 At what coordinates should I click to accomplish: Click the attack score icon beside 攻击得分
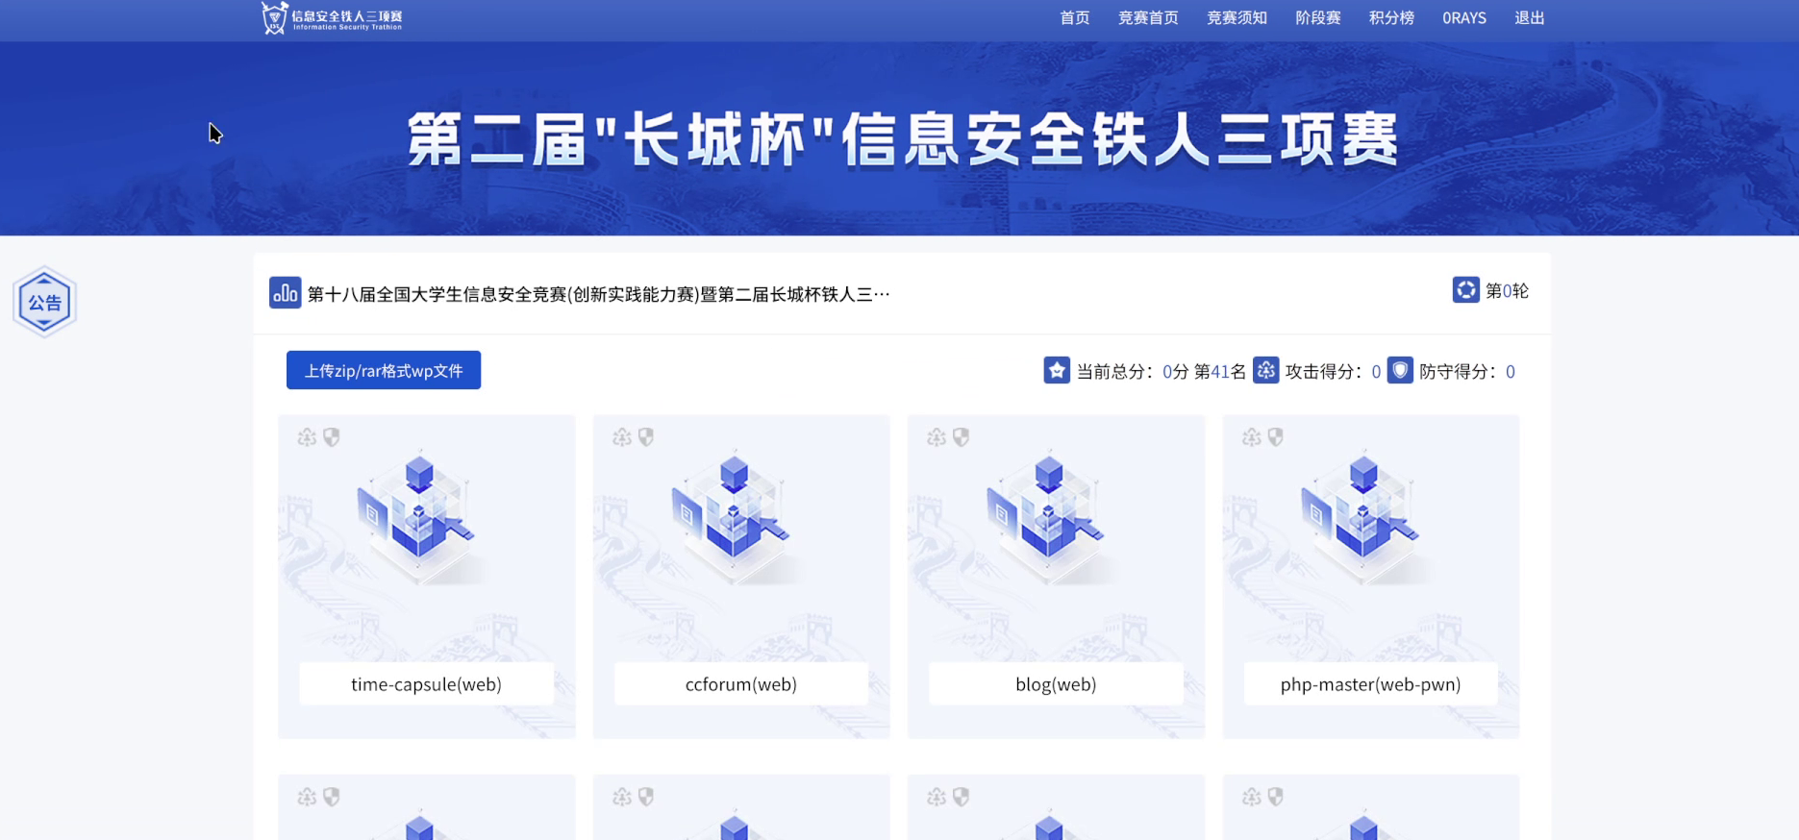1265,371
